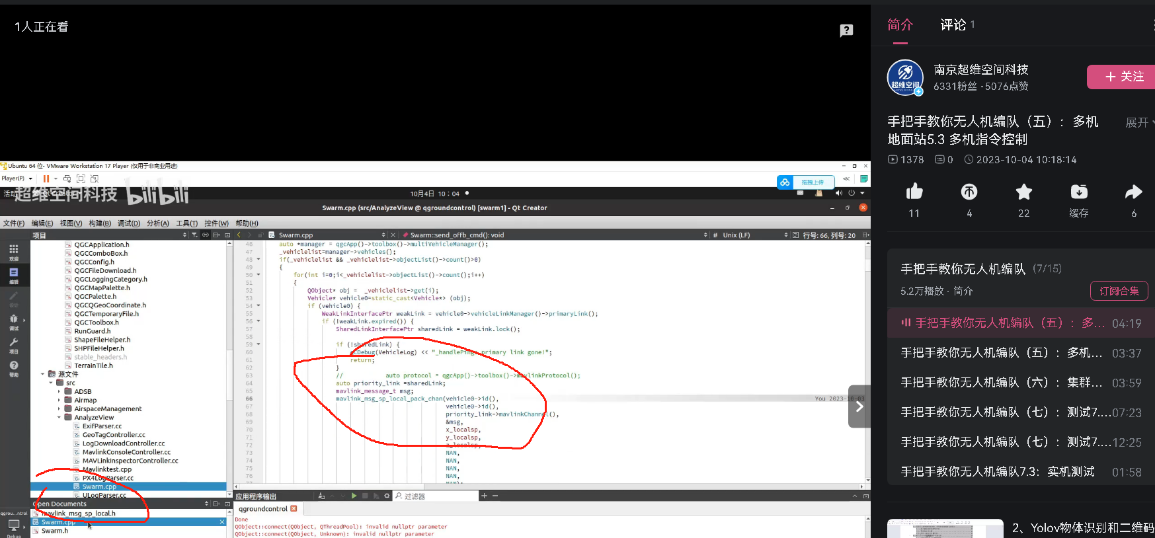Play the 实机测试 7.3 video in playlist
The width and height of the screenshot is (1155, 538).
(1021, 472)
